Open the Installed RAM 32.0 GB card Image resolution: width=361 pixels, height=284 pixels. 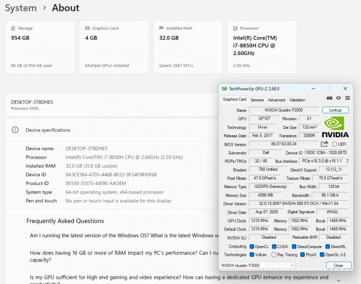[x=188, y=47]
